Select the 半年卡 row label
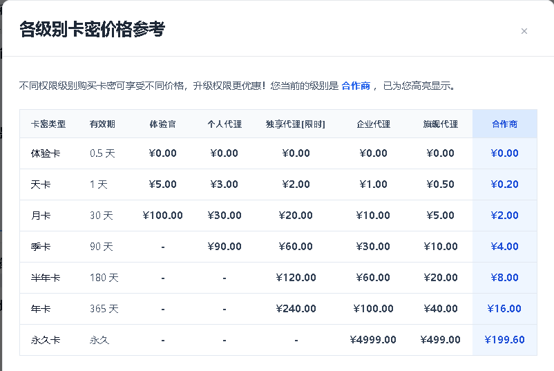This screenshot has height=371, width=554. [x=46, y=278]
